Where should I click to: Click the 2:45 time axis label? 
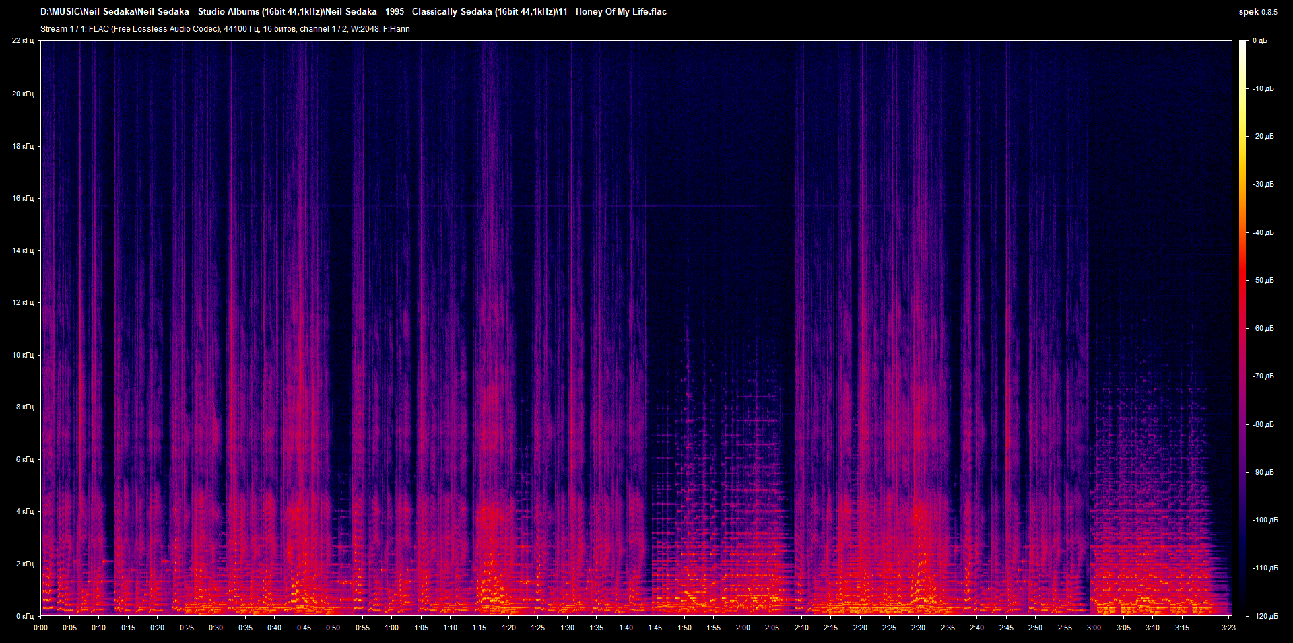click(1006, 628)
